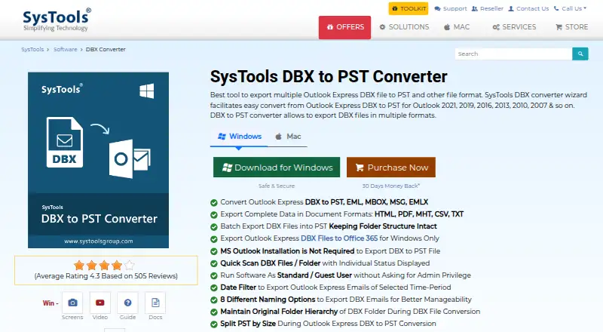Screen dimensions: 603x332
Task: Open the Contact Us link
Action: coord(529,8)
